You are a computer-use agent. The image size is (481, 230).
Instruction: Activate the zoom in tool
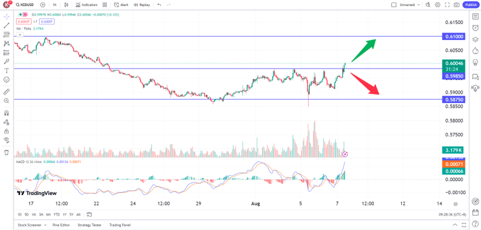(x=7, y=101)
